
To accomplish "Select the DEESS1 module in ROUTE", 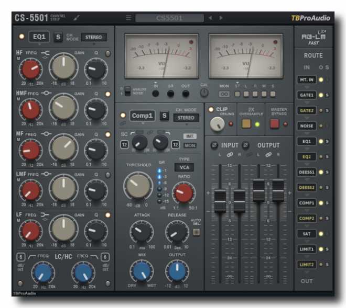I will [307, 172].
